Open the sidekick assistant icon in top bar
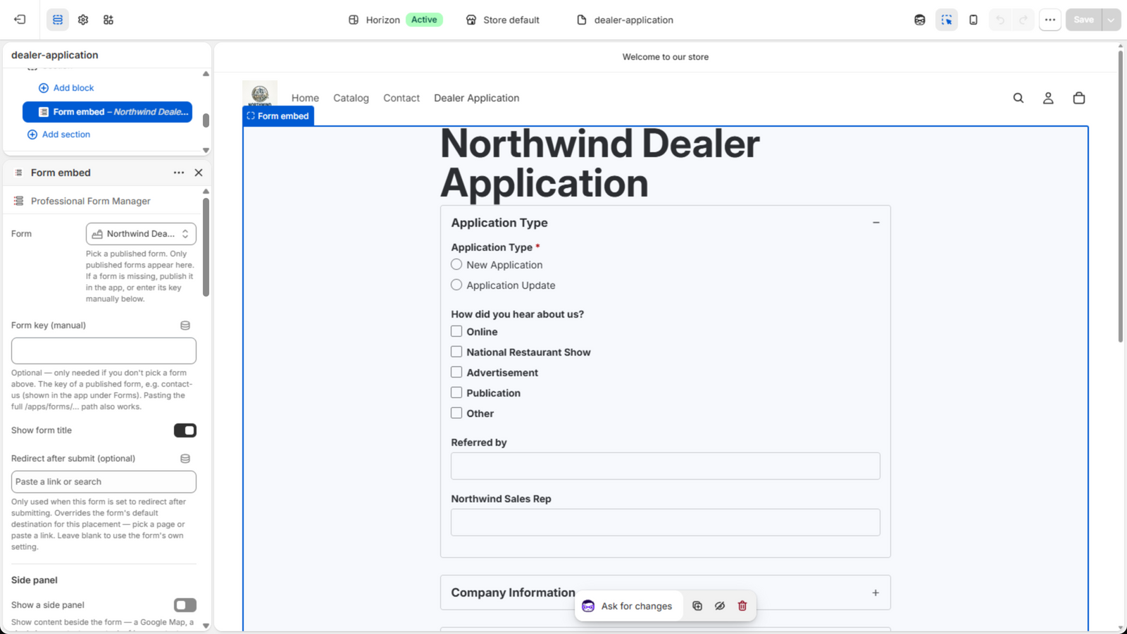 pyautogui.click(x=920, y=20)
